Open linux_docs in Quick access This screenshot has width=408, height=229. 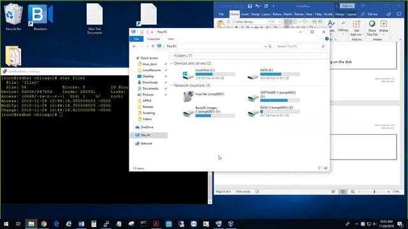click(150, 64)
